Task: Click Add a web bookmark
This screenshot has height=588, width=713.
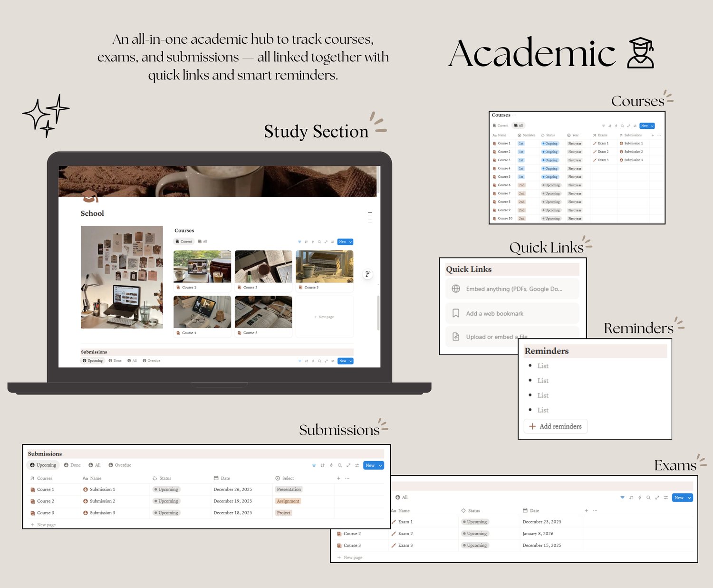Action: click(x=512, y=314)
